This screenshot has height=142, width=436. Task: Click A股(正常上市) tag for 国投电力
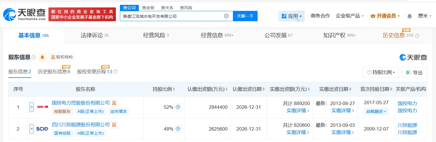tap(90, 111)
